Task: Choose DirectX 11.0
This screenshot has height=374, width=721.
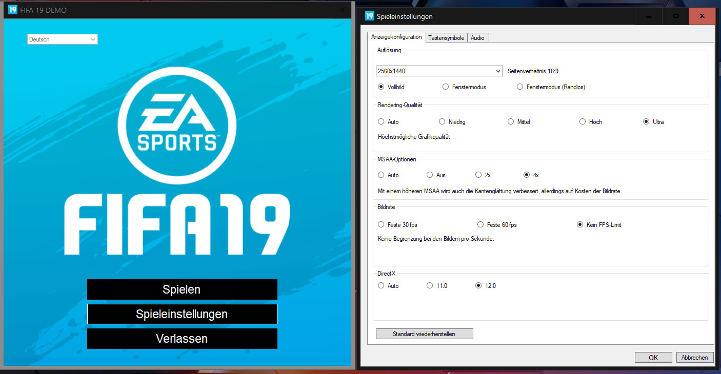Action: point(429,285)
